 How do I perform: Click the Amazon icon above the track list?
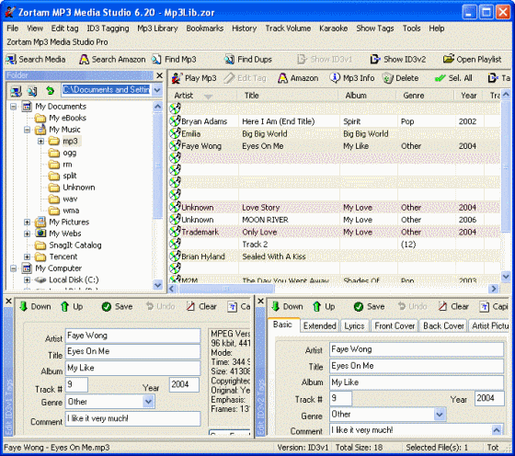[282, 78]
